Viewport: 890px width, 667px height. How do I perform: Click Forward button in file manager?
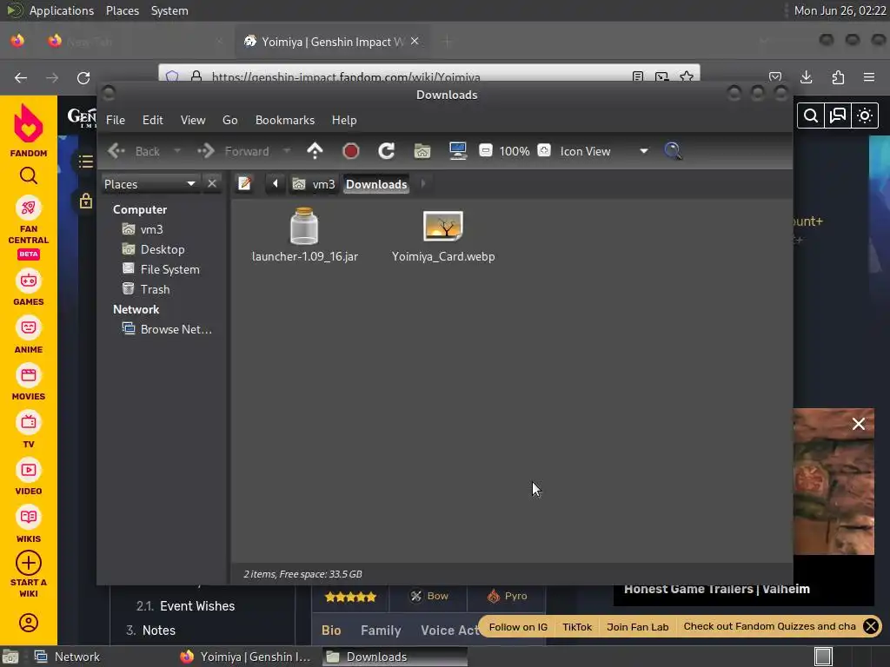click(x=233, y=151)
